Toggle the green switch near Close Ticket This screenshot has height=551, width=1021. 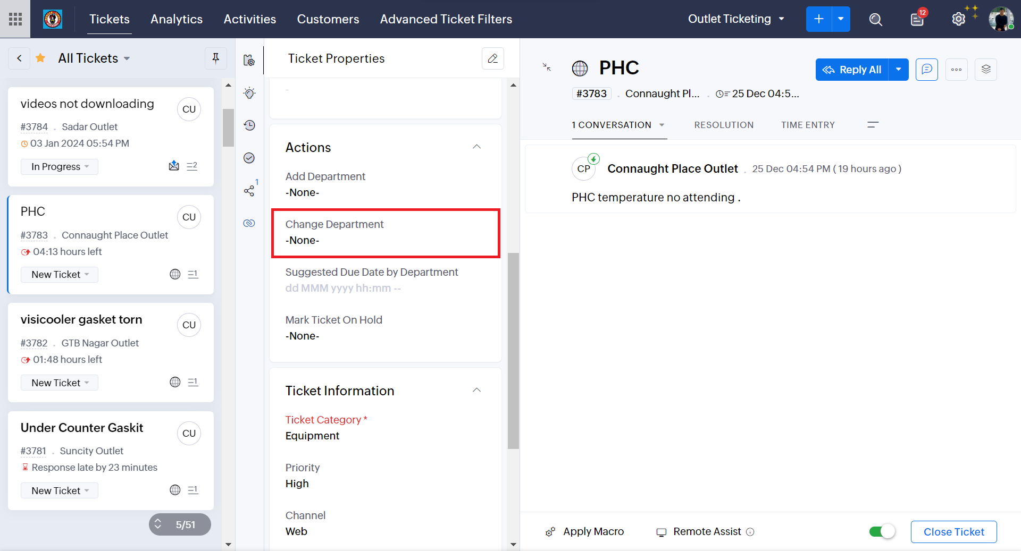[882, 531]
